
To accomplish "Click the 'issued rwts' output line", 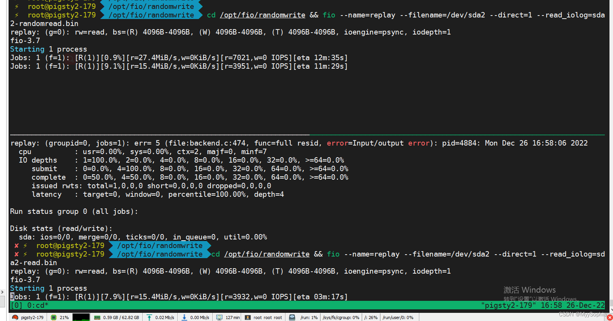I will pyautogui.click(x=151, y=186).
